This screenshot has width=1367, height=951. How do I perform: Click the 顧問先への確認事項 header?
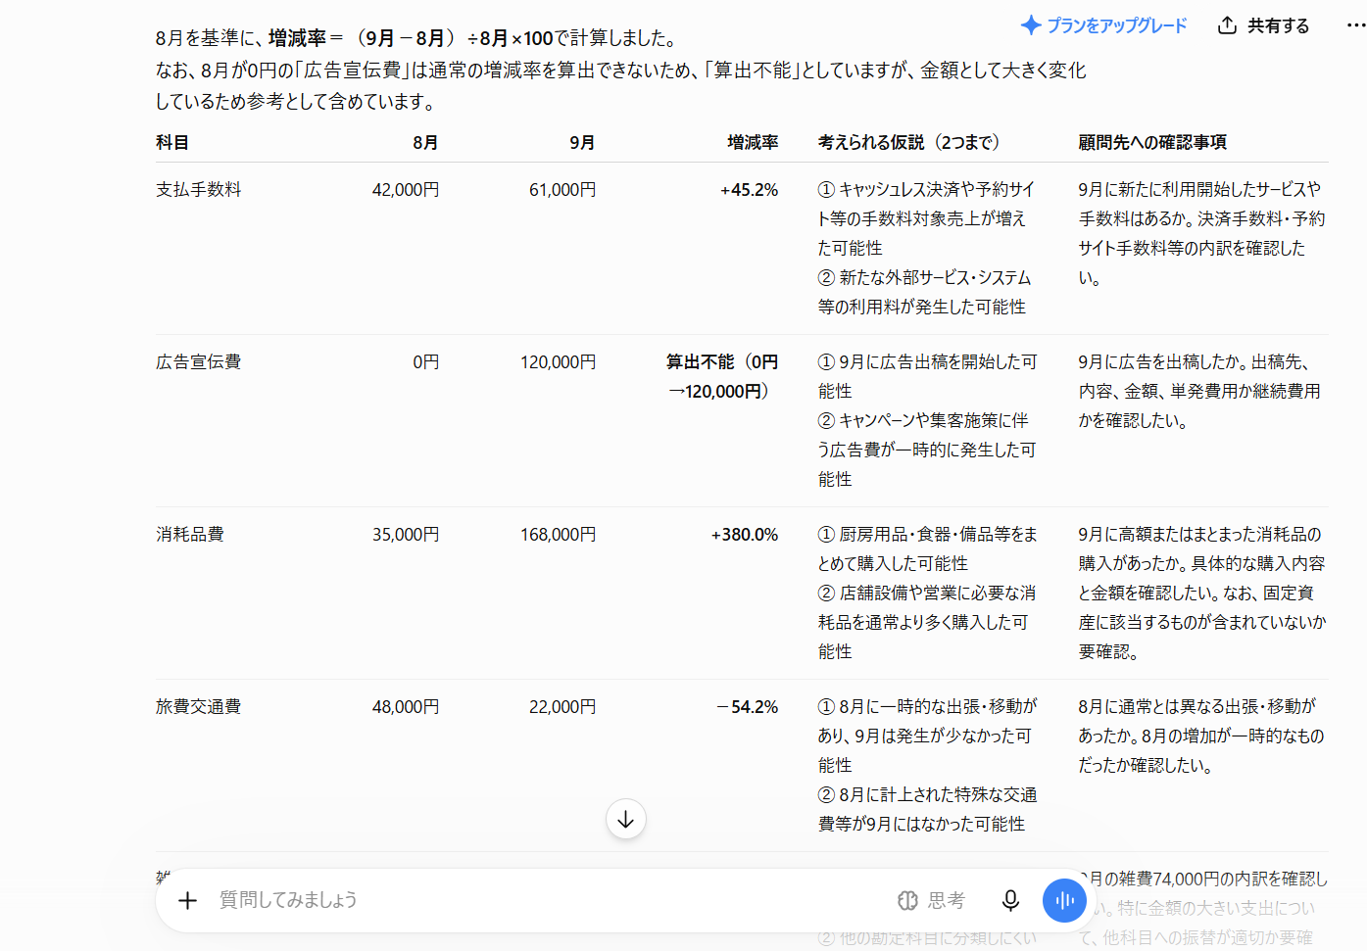[1152, 142]
